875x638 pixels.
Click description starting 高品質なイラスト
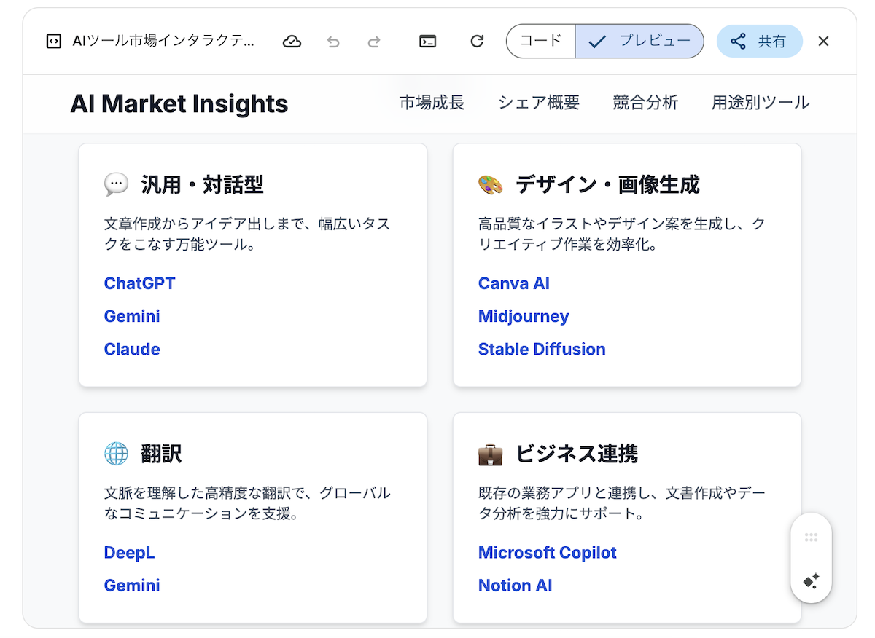(622, 235)
